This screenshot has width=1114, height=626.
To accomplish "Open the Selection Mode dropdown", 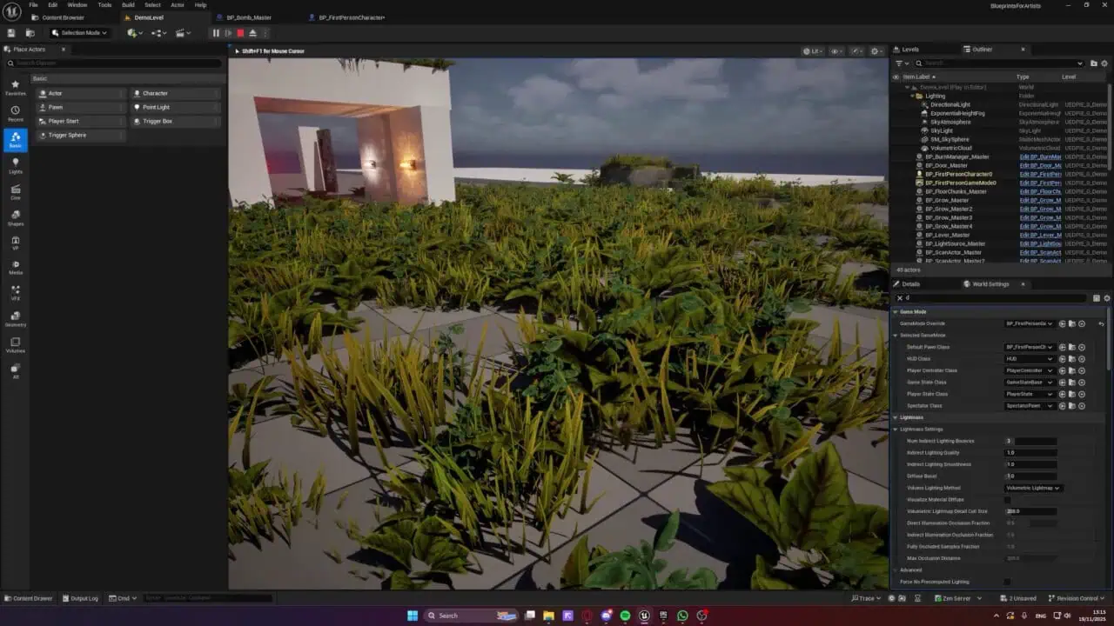I will (x=79, y=33).
